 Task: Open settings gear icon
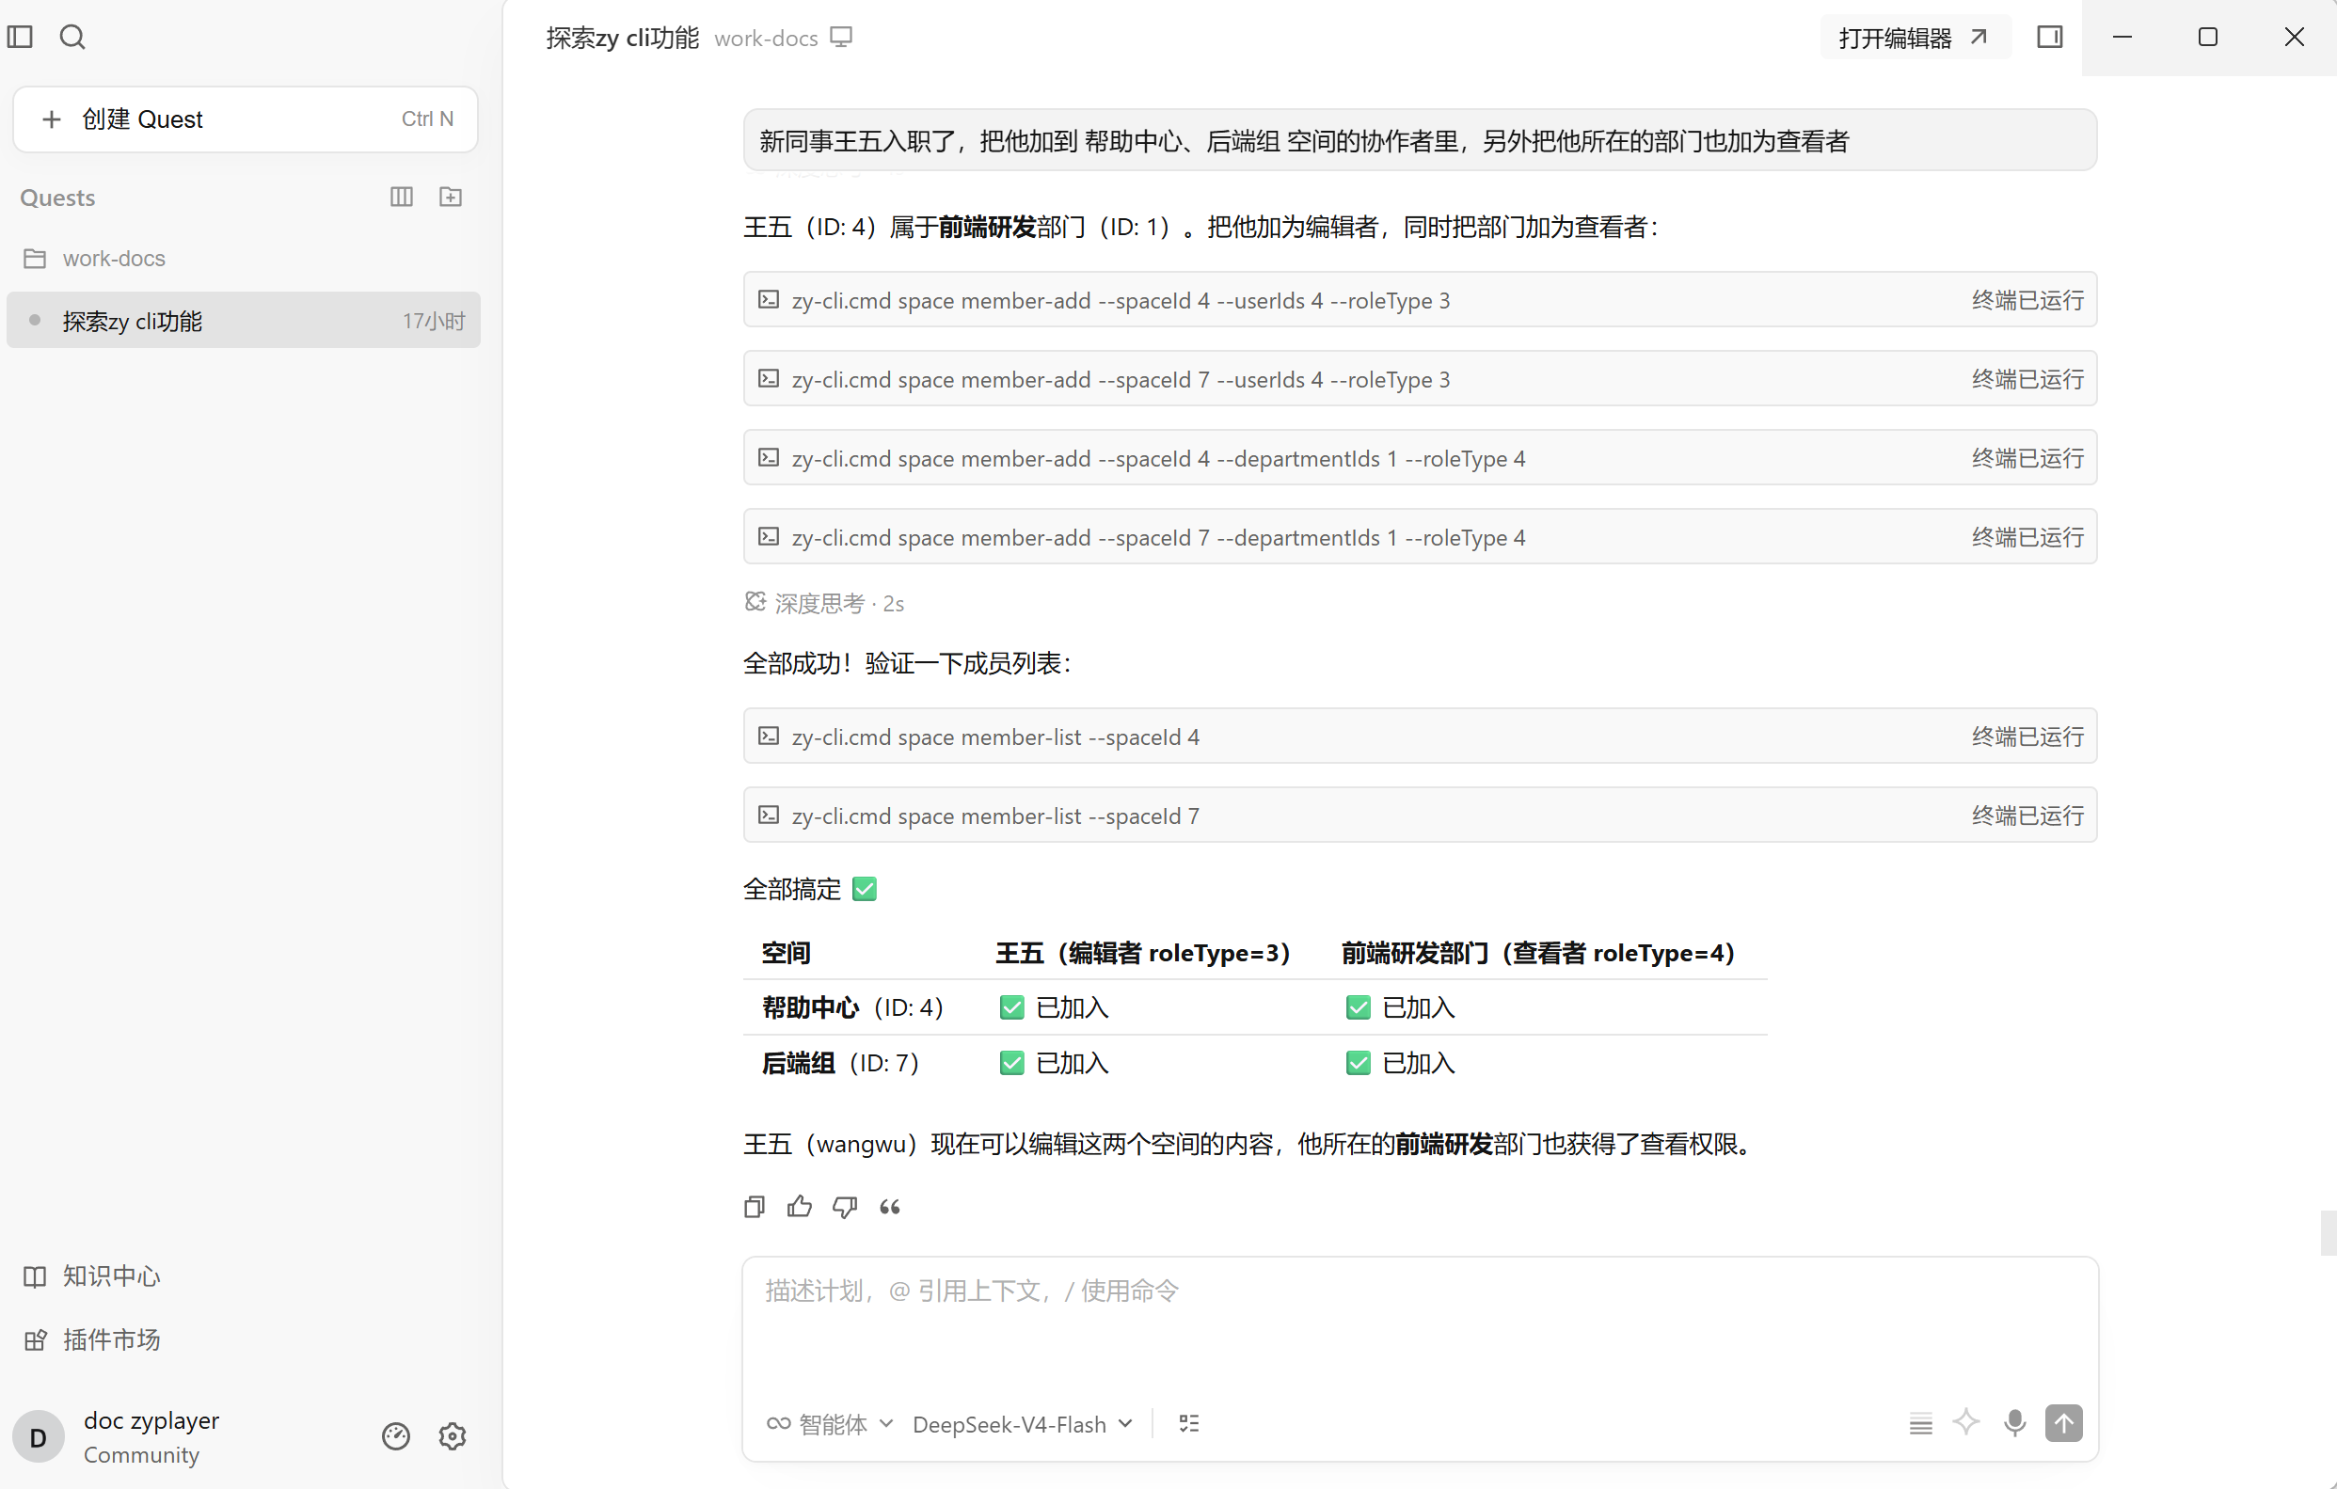[453, 1435]
